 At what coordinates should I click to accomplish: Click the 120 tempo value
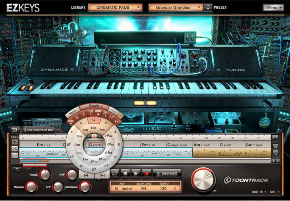163,188
